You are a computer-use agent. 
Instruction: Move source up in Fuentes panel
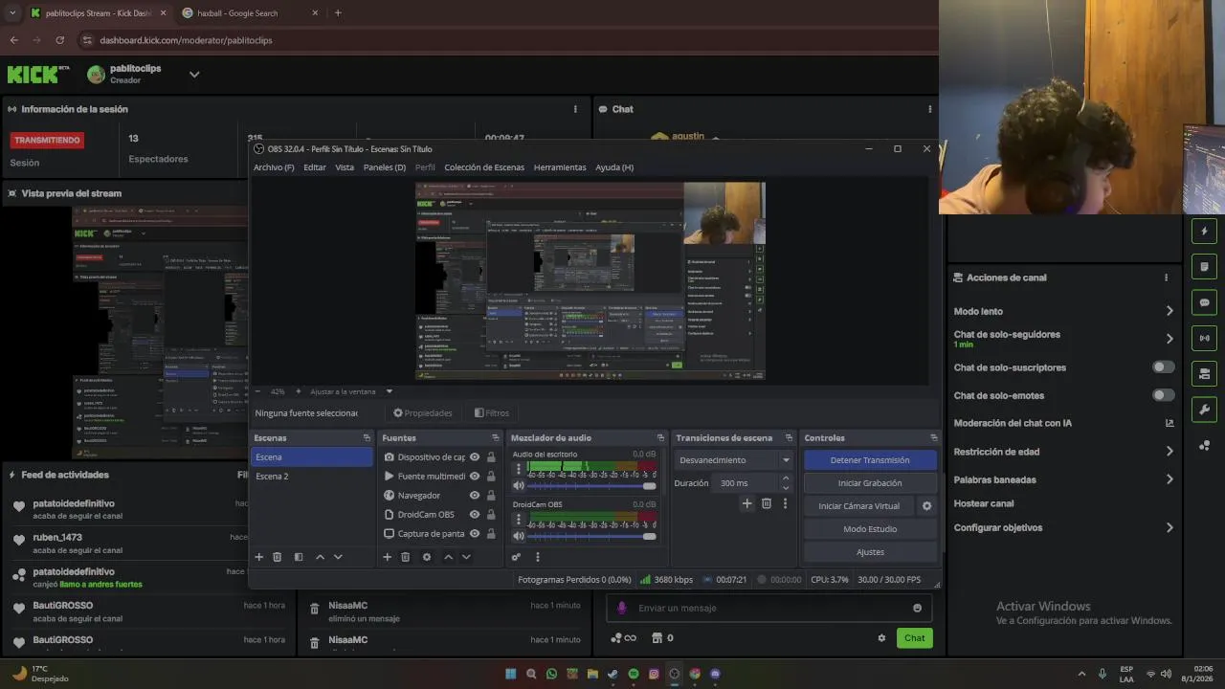[x=448, y=557]
